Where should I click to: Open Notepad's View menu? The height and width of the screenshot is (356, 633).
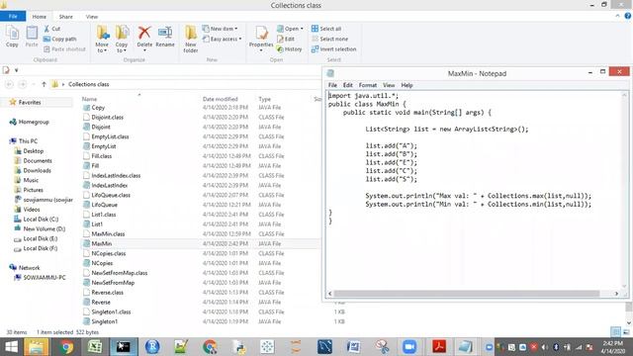tap(389, 85)
